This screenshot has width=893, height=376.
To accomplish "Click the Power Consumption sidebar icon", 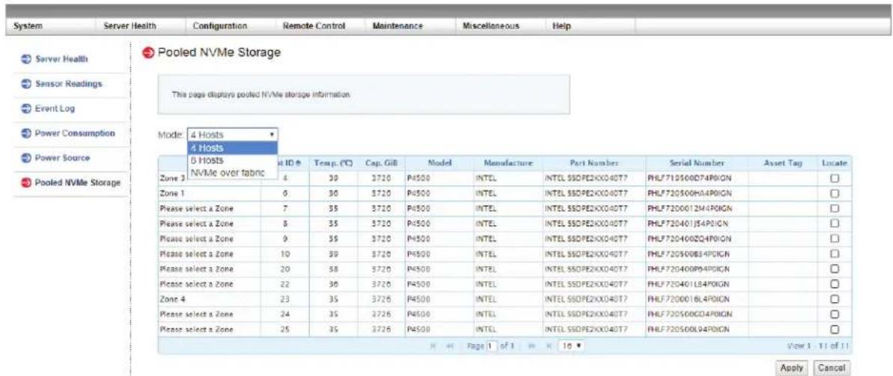I will 26,134.
